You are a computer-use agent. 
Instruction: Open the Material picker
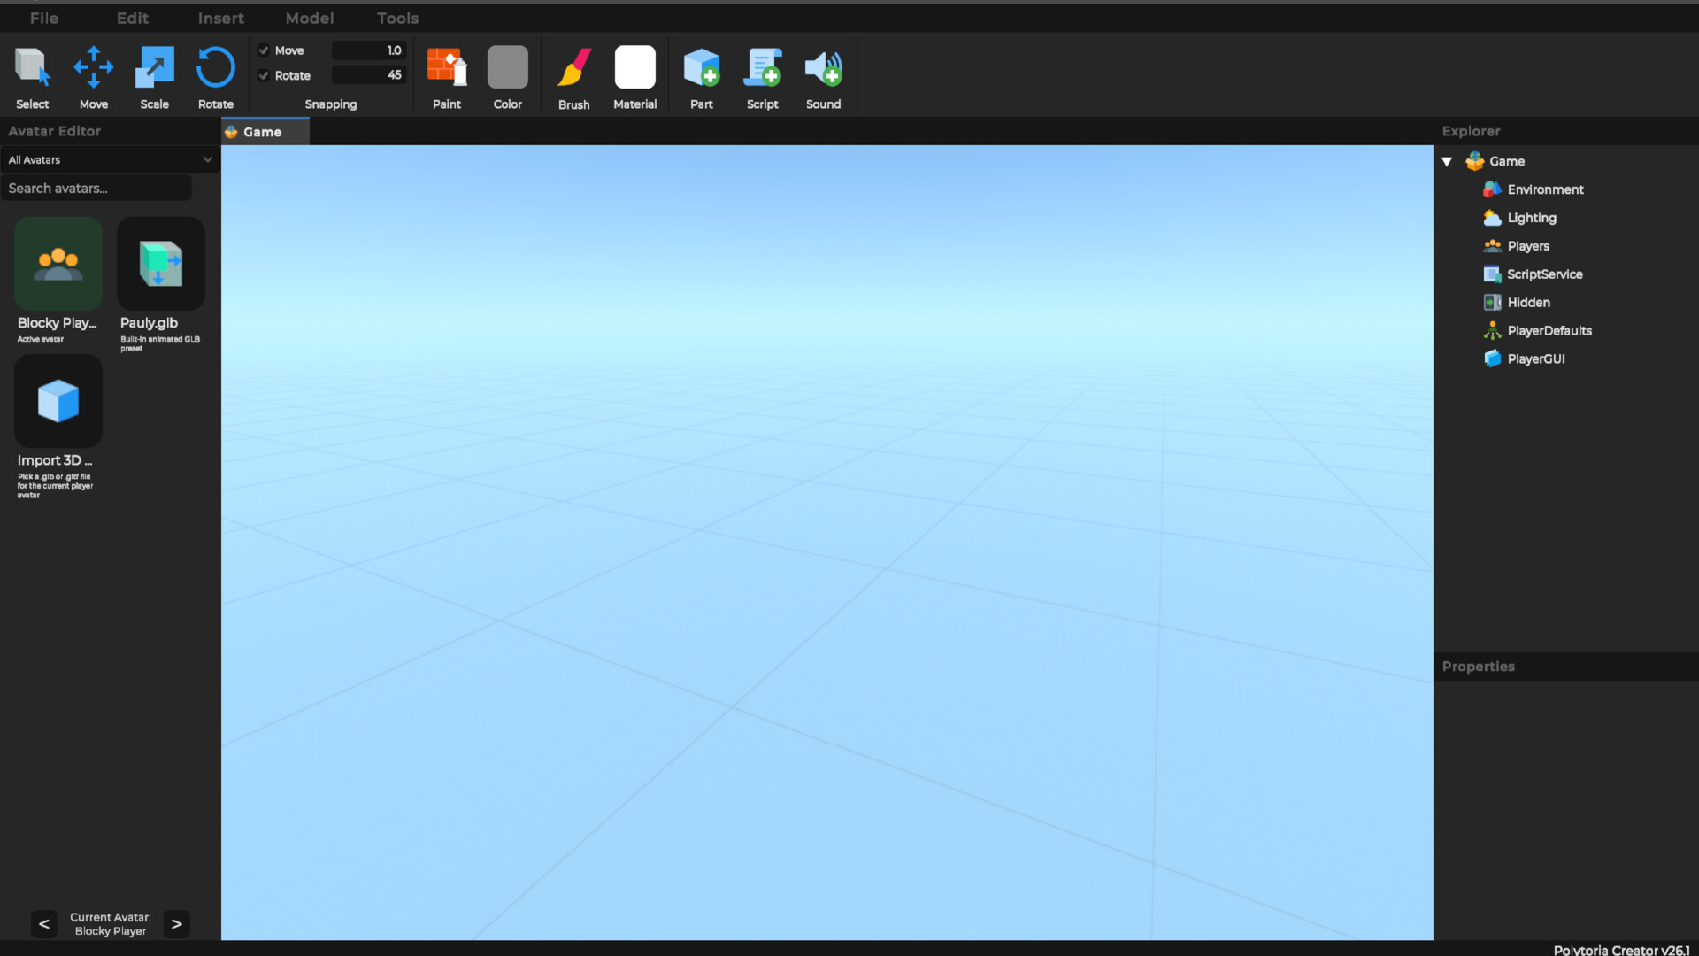pos(634,68)
